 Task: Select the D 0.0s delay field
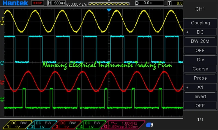(x=149, y=3)
